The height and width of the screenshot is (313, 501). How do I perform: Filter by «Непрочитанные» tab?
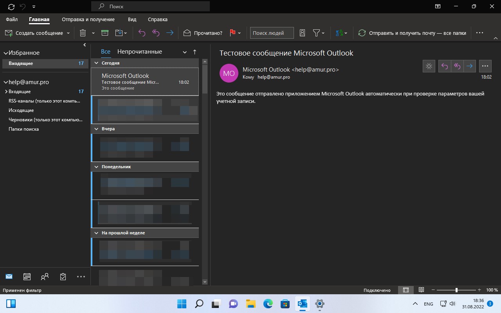click(140, 52)
